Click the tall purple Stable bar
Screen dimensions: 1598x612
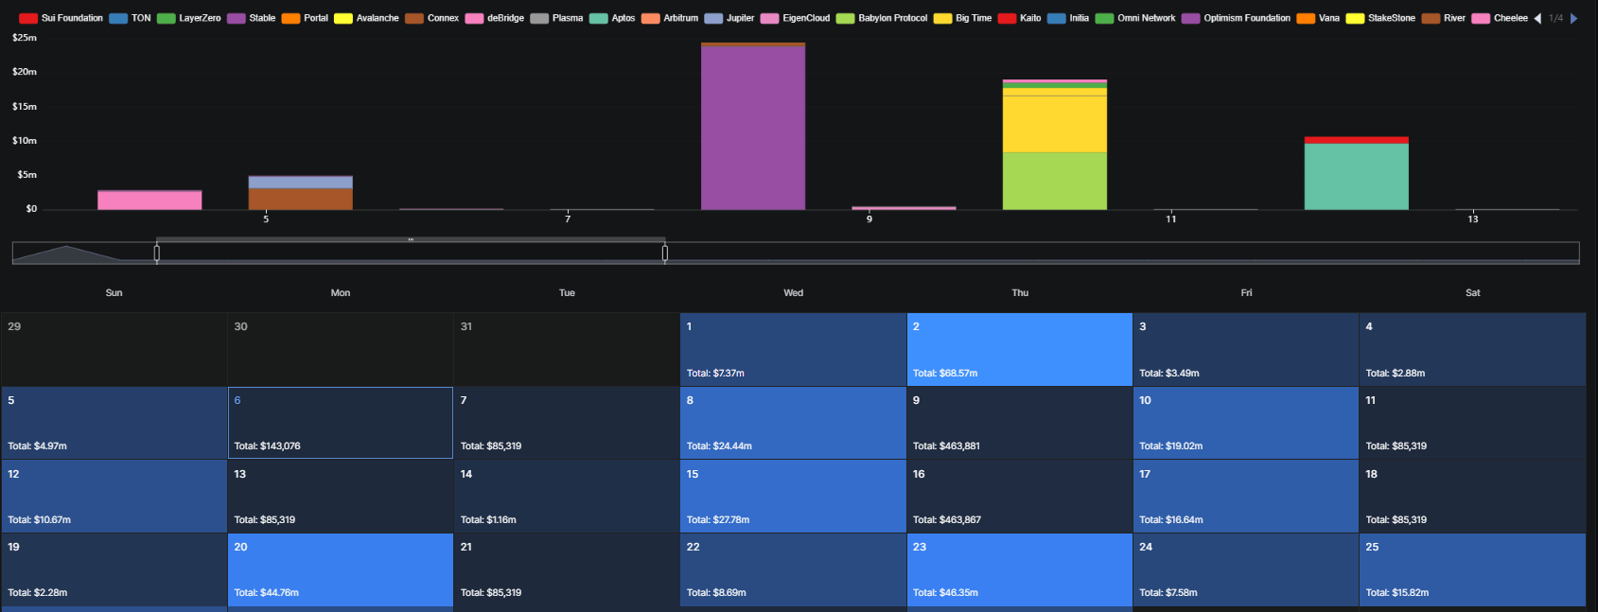point(753,128)
